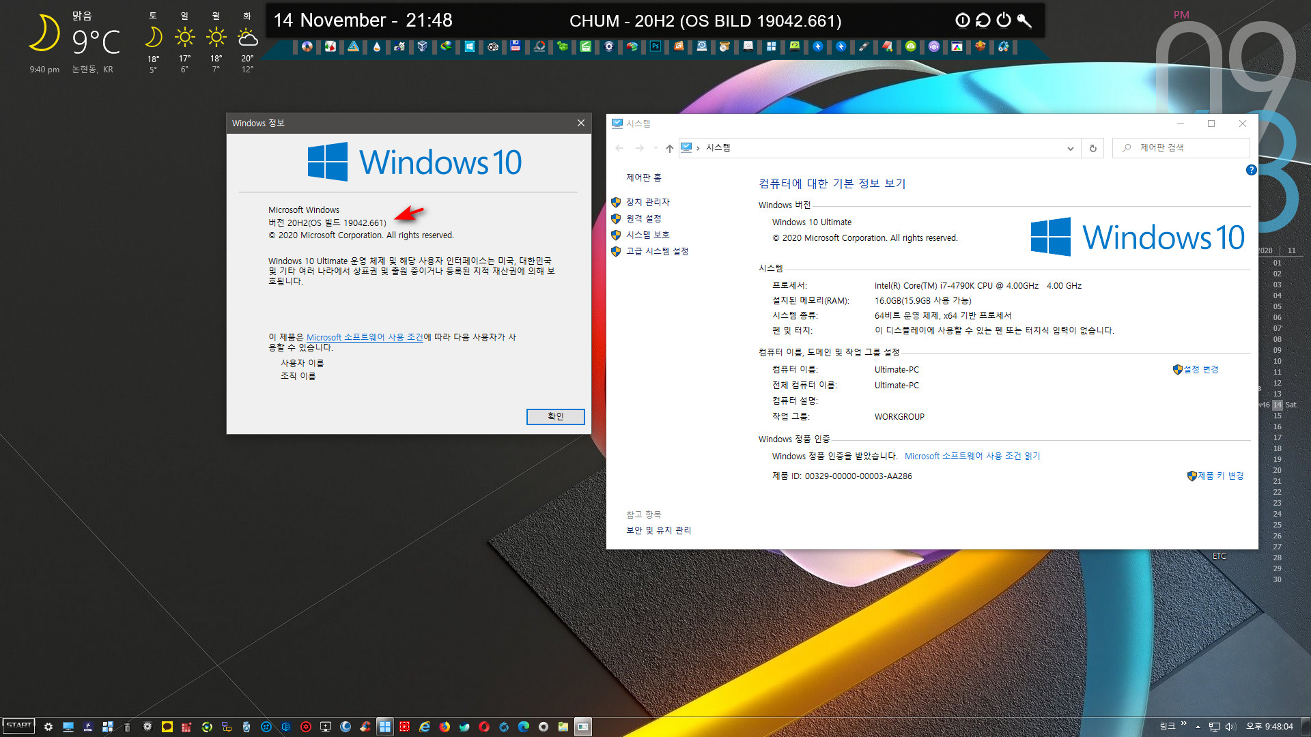Refresh the System window address bar
1311x737 pixels.
[1092, 148]
